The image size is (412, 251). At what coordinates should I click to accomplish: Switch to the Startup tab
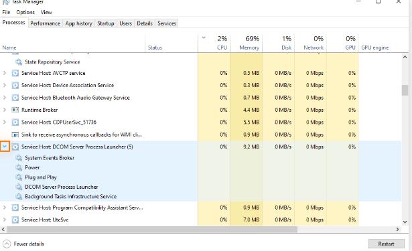[106, 23]
